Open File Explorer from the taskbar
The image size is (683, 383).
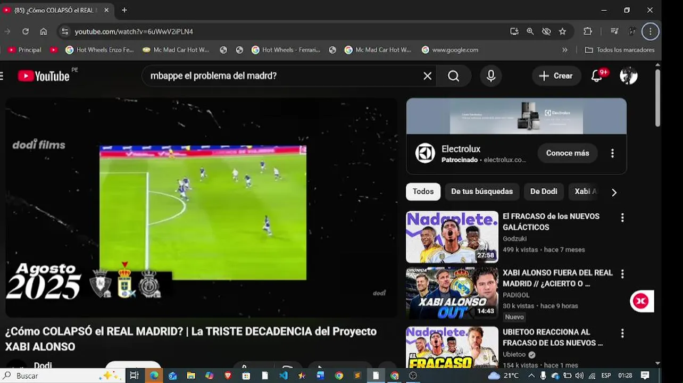[190, 376]
